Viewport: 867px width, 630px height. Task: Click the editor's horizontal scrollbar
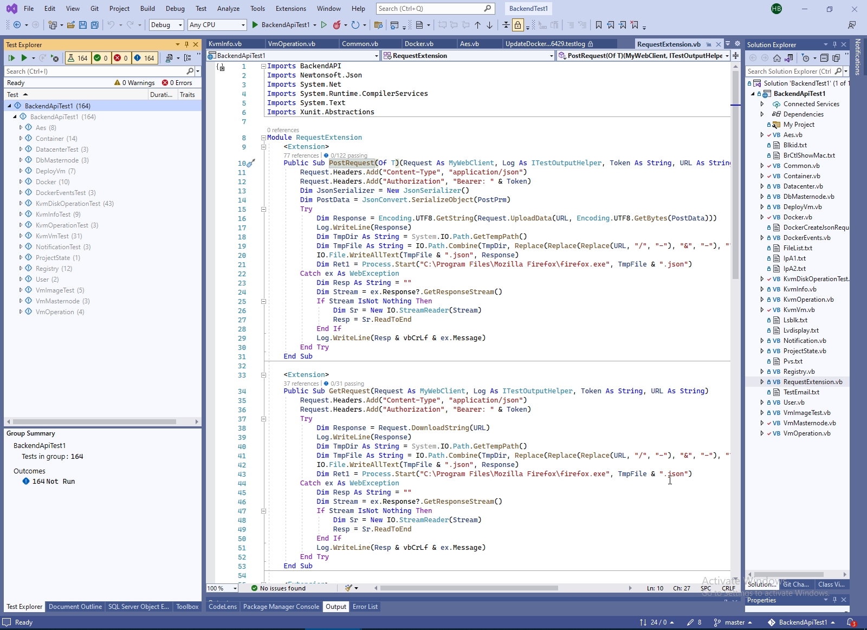point(469,588)
